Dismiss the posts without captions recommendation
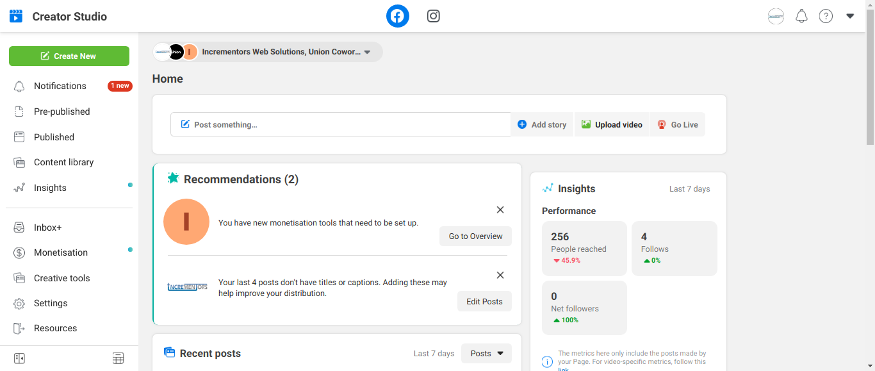Viewport: 875px width, 371px height. pos(500,275)
